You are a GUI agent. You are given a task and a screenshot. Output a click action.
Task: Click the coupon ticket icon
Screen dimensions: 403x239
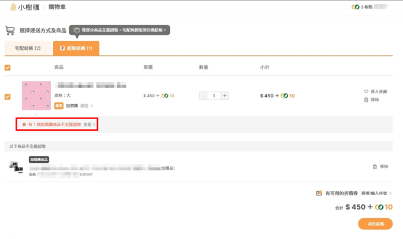pyautogui.click(x=319, y=194)
